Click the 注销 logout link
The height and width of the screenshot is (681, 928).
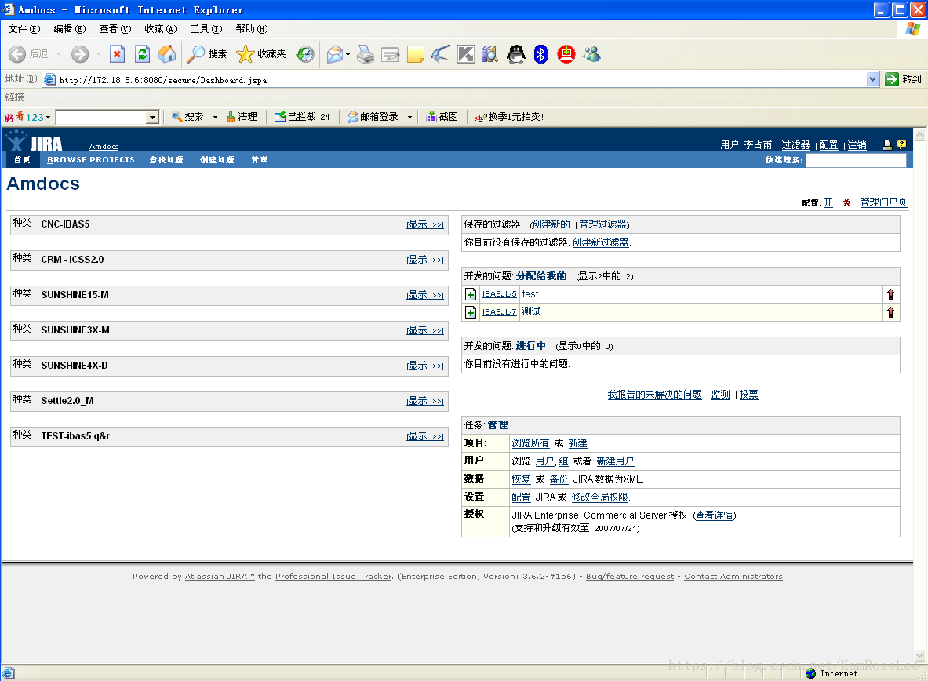click(857, 145)
